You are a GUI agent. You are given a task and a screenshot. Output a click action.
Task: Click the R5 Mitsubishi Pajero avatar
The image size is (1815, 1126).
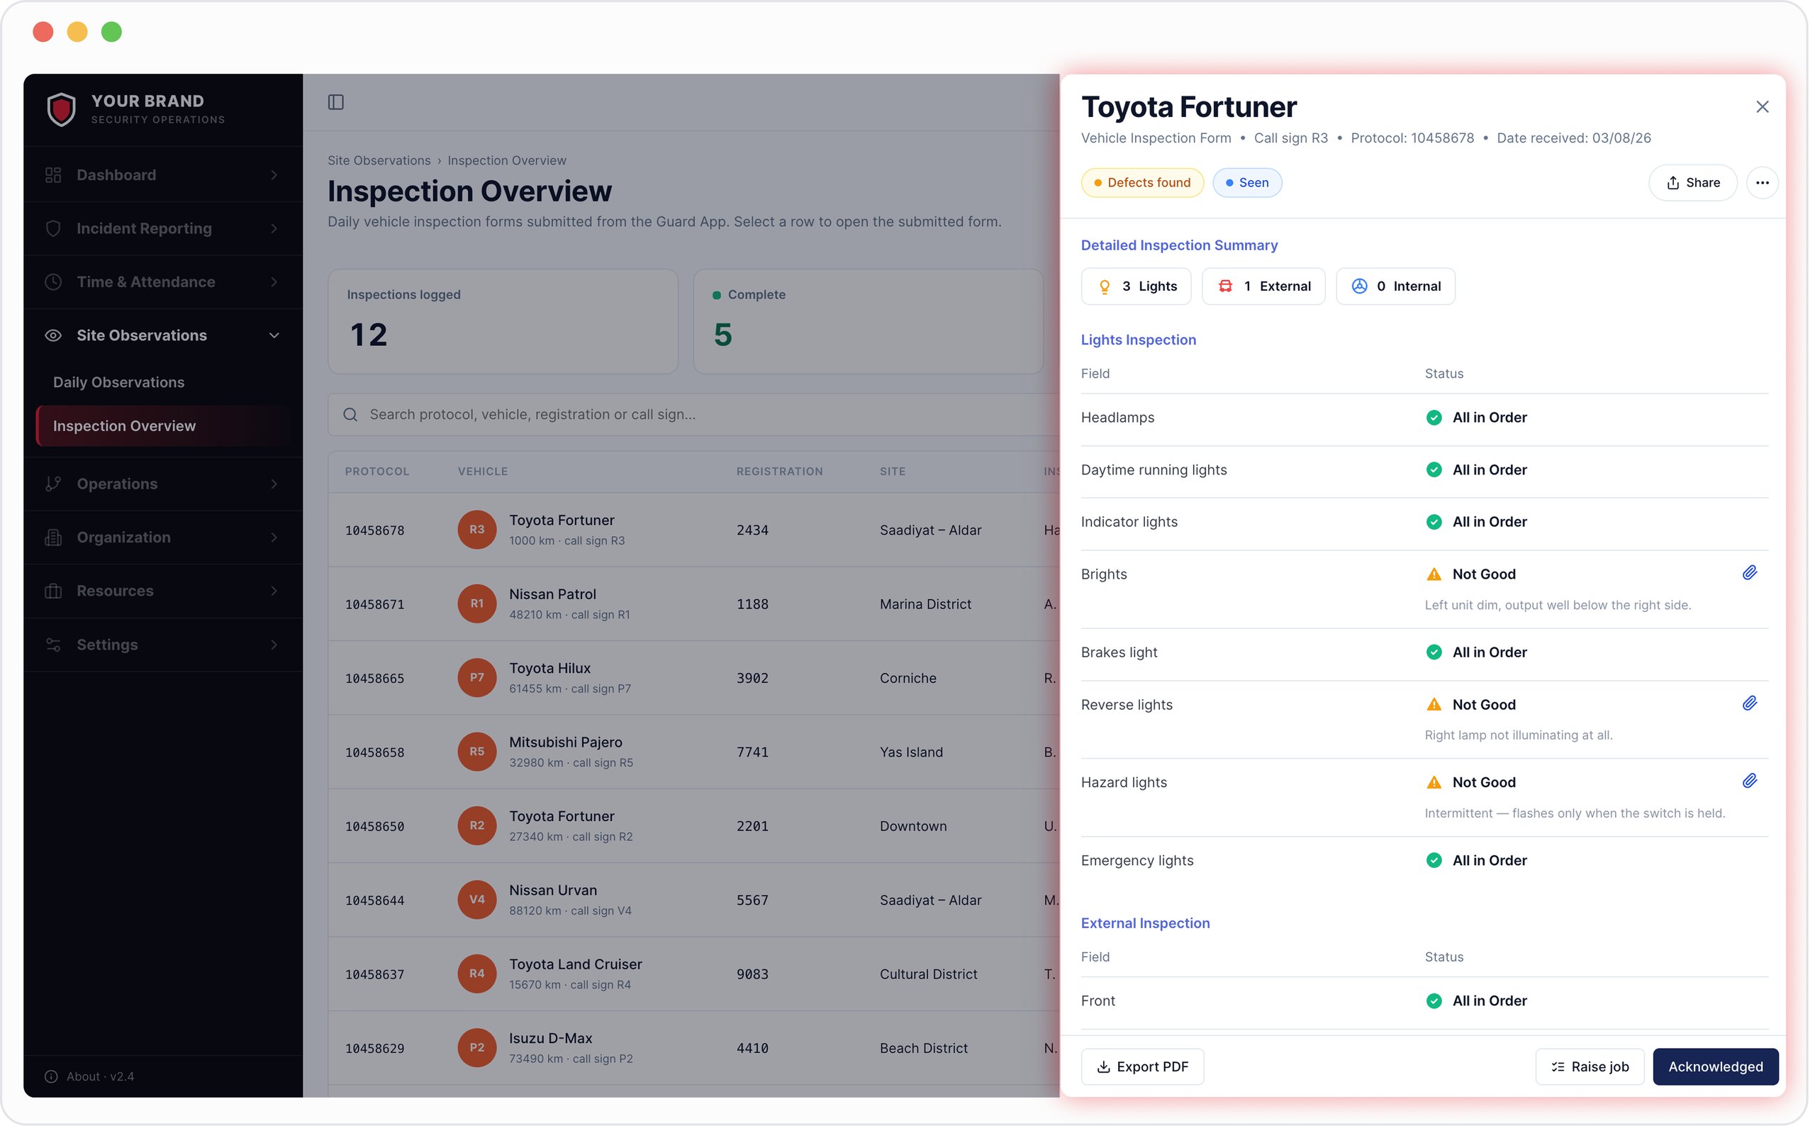pyautogui.click(x=476, y=752)
